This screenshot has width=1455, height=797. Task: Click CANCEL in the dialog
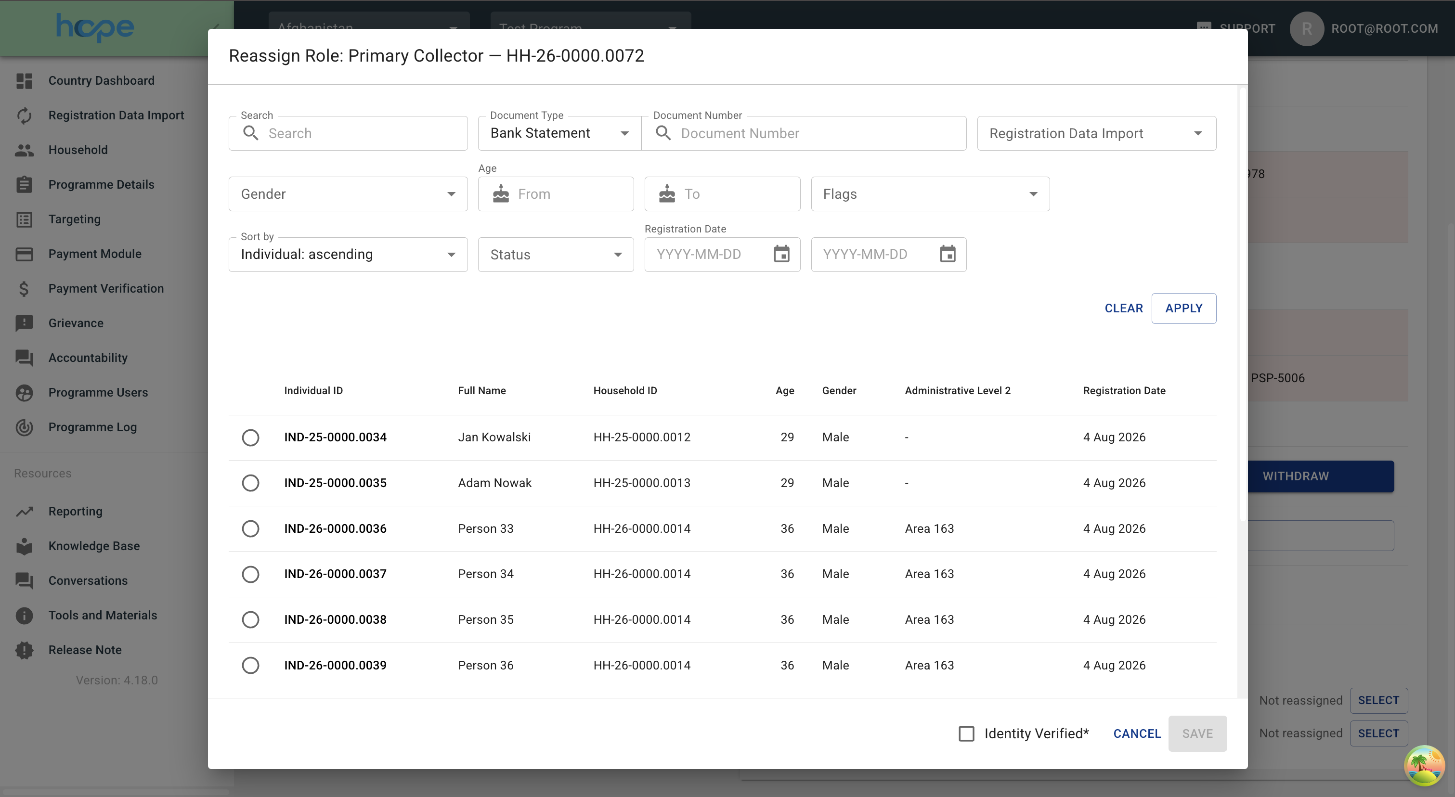(x=1136, y=734)
